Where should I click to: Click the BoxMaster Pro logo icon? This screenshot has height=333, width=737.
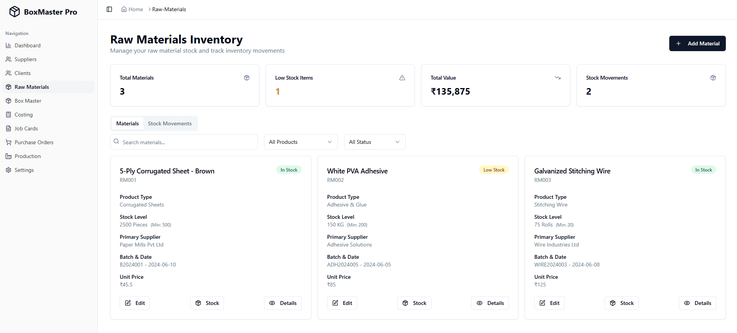pyautogui.click(x=15, y=12)
